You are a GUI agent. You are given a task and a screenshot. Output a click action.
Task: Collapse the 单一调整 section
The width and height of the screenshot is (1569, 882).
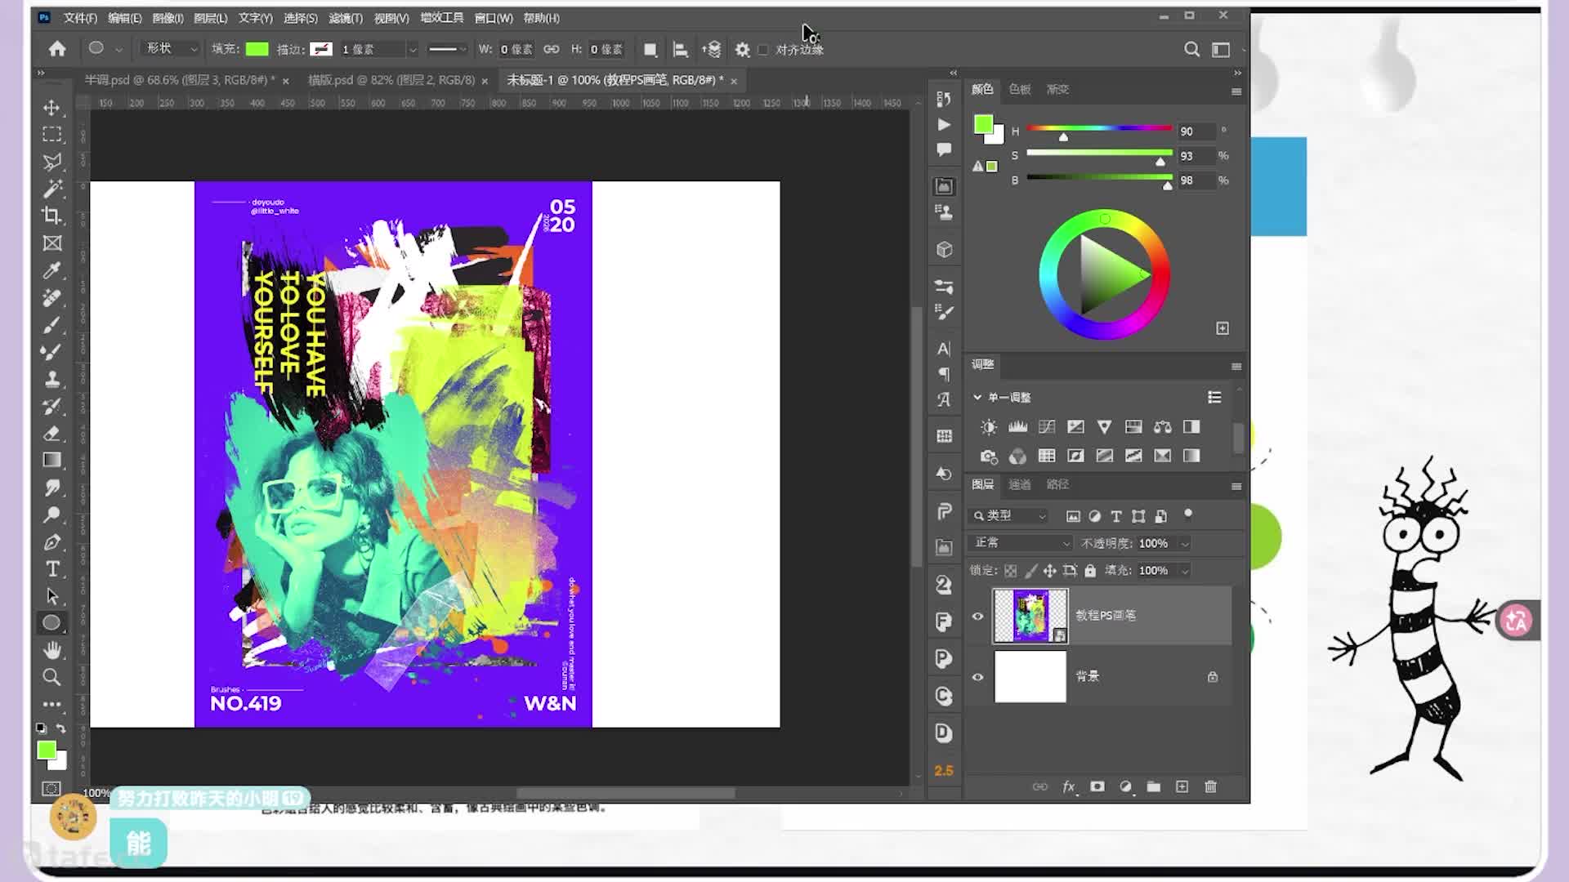[x=977, y=397]
